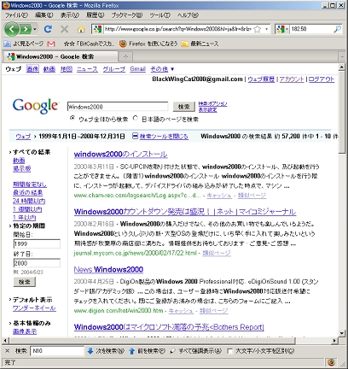
Task: Click the 開始日 input field showing 1999
Action: pyautogui.click(x=37, y=243)
